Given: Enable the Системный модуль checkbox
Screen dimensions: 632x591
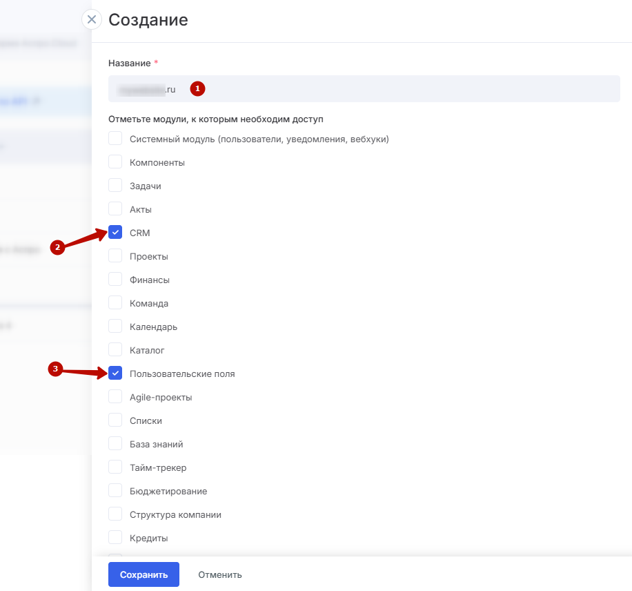Looking at the screenshot, I should [115, 139].
